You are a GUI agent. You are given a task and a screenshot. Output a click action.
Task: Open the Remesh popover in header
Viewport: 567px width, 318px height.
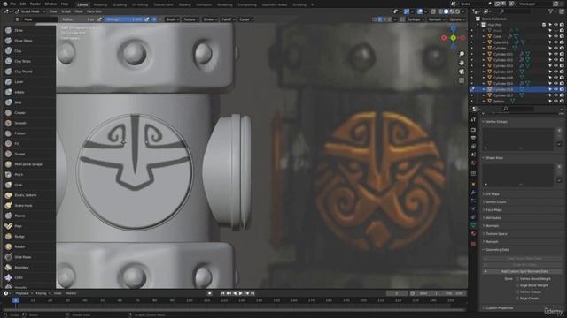tap(436, 19)
